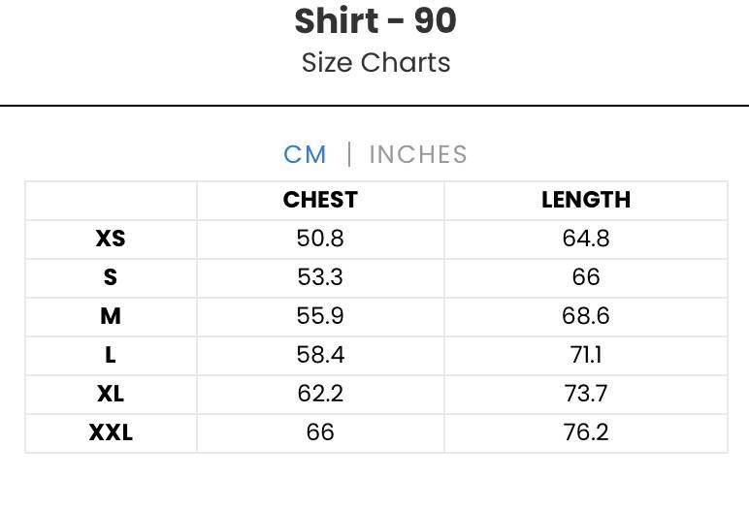Click M chest value 55.9
This screenshot has width=749, height=511.
(x=320, y=316)
